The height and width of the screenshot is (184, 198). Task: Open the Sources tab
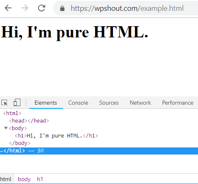[109, 103]
